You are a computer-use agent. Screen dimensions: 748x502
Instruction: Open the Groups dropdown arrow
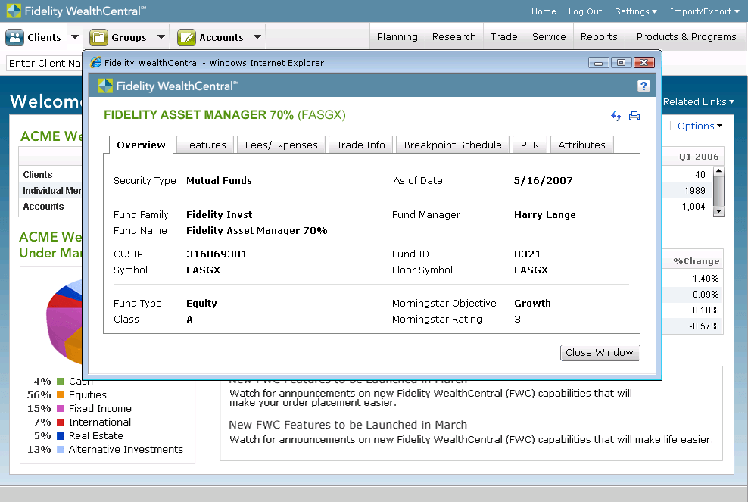(x=161, y=37)
